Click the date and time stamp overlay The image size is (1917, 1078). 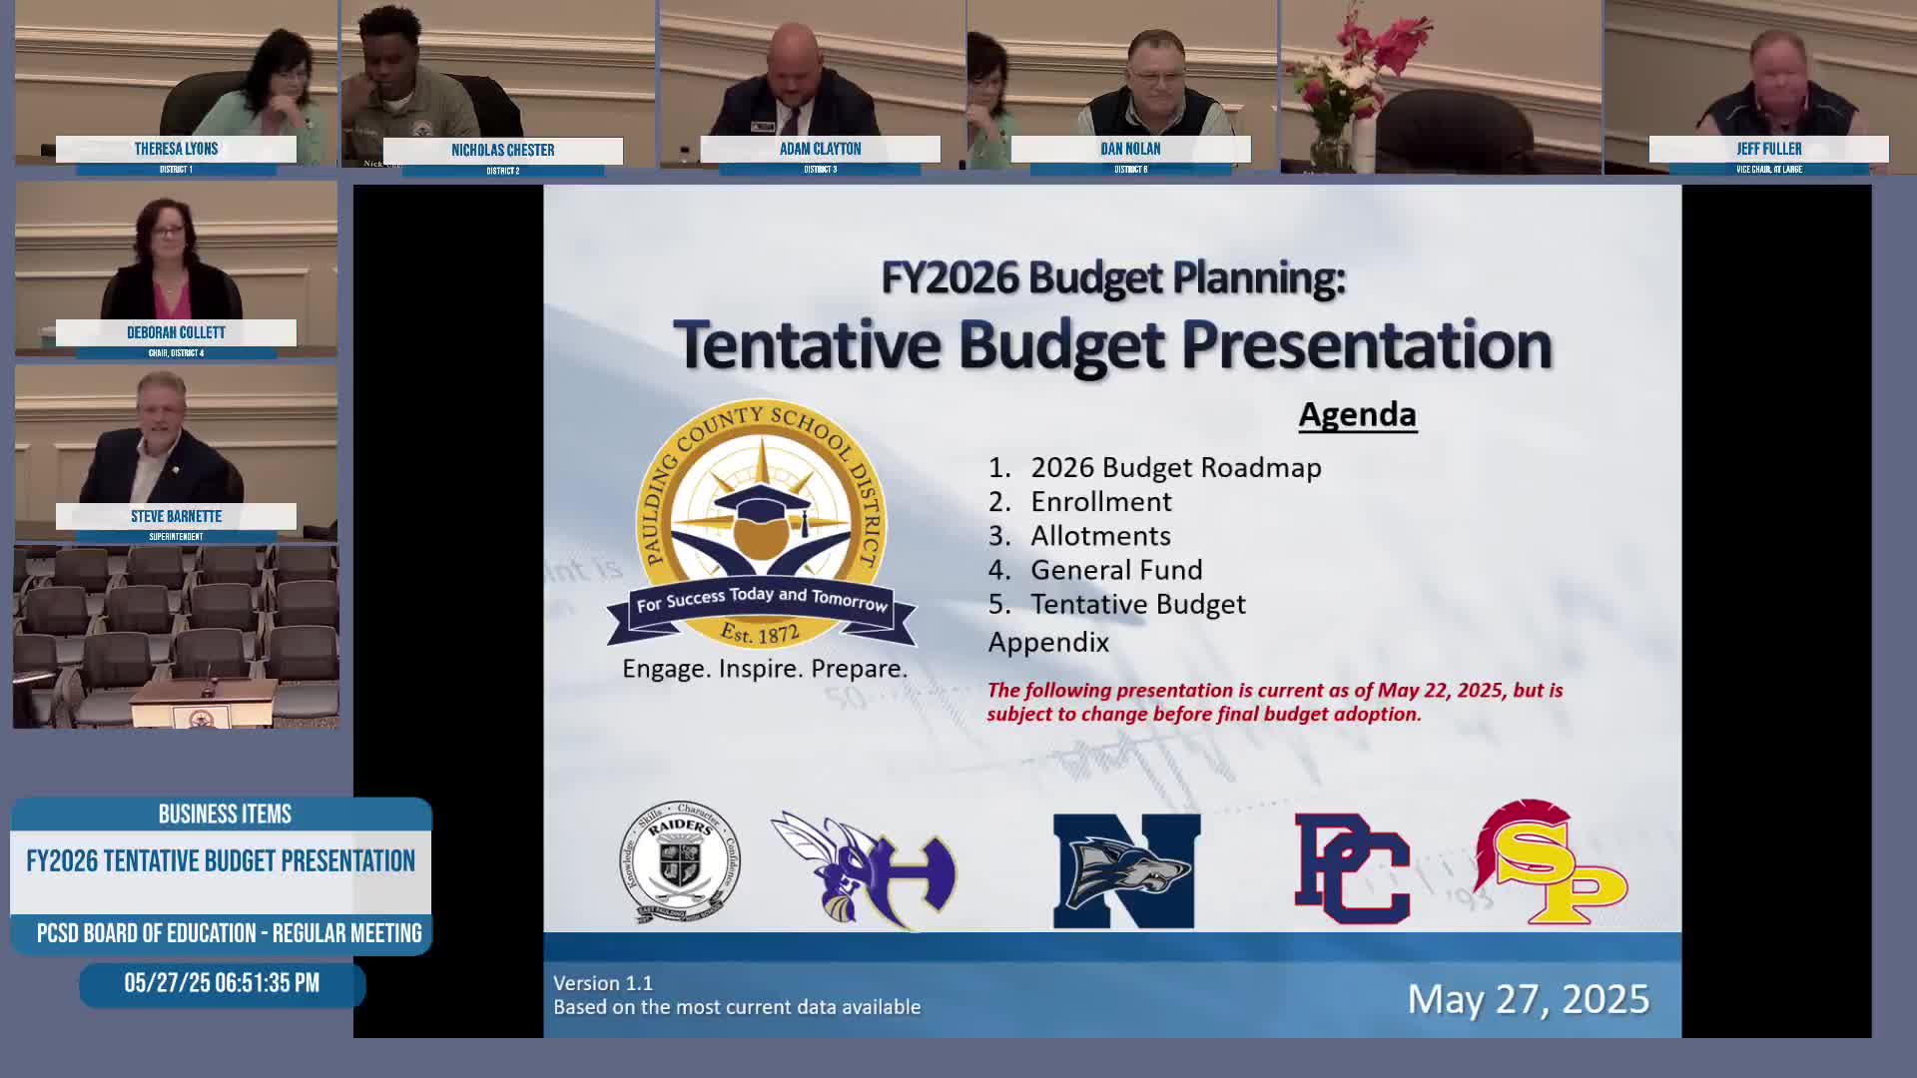click(222, 983)
